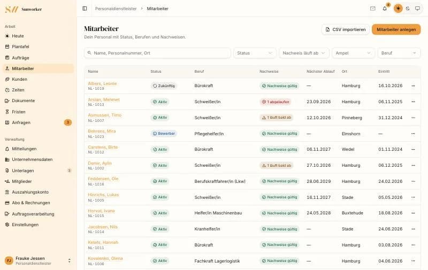Focus the name search field

pos(157,53)
